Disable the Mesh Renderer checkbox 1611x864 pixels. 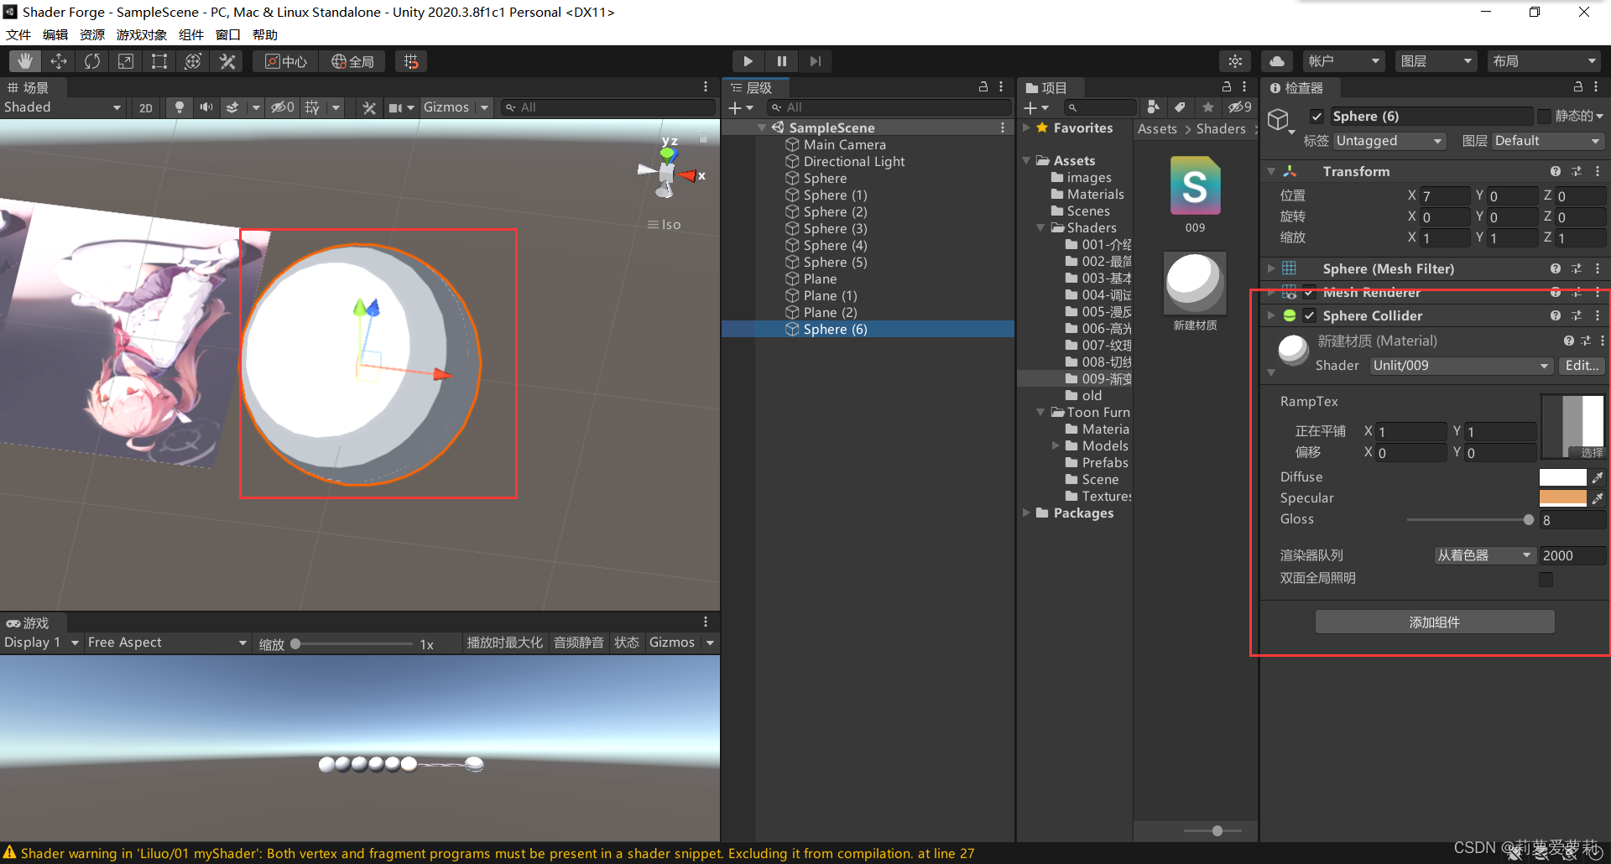tap(1309, 293)
